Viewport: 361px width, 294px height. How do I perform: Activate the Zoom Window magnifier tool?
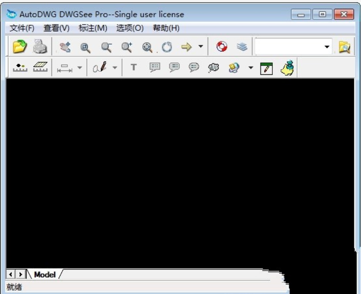[86, 48]
